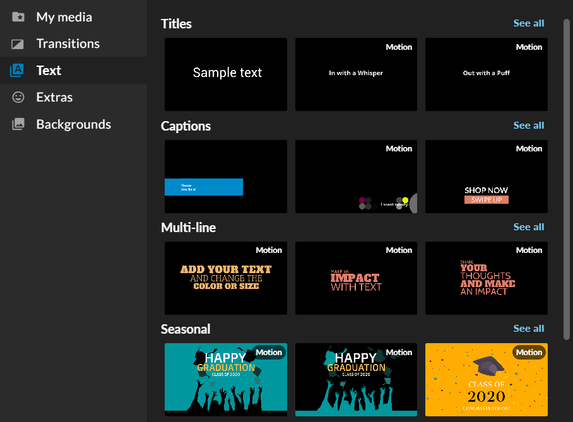Switch to the Backgrounds tab label
This screenshot has height=422, width=573.
click(x=73, y=124)
